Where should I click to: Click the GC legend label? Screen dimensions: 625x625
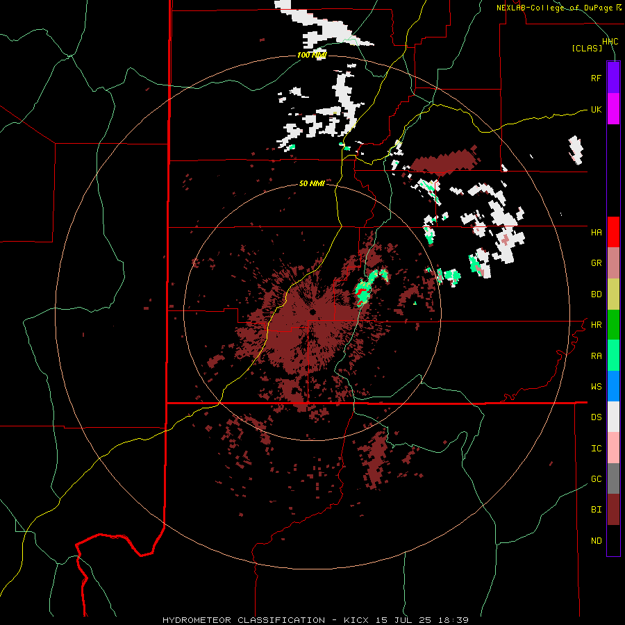tap(596, 479)
